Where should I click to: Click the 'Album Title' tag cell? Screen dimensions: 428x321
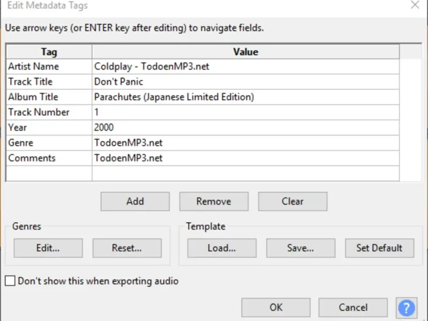(x=49, y=97)
